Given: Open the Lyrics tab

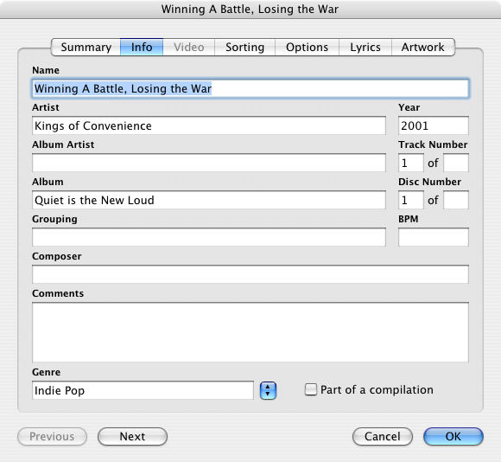Looking at the screenshot, I should click(365, 47).
